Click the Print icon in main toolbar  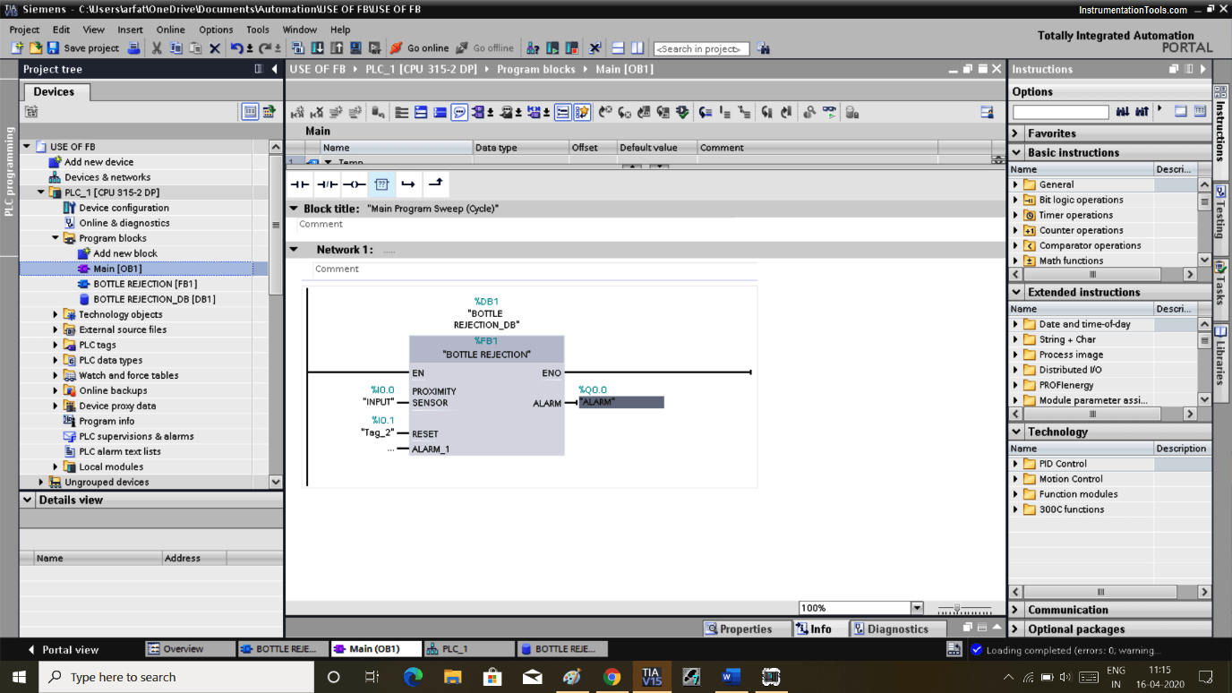[133, 48]
